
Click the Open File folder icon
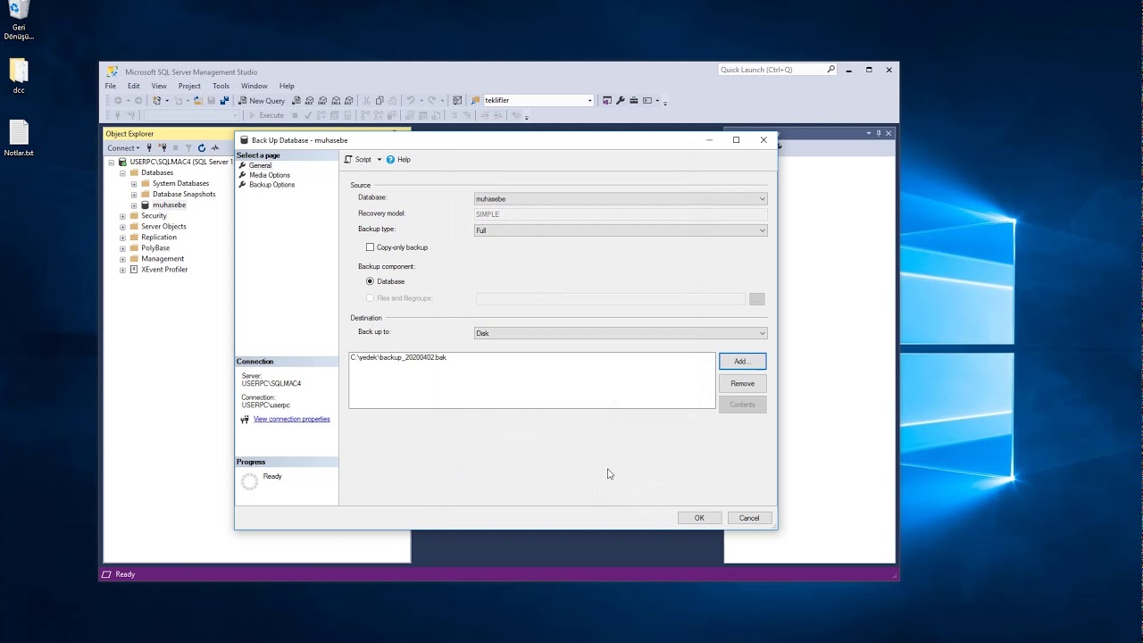click(198, 101)
